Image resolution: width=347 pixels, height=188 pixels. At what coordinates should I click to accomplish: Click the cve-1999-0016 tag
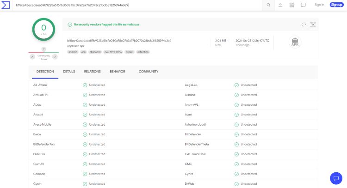pyautogui.click(x=113, y=52)
